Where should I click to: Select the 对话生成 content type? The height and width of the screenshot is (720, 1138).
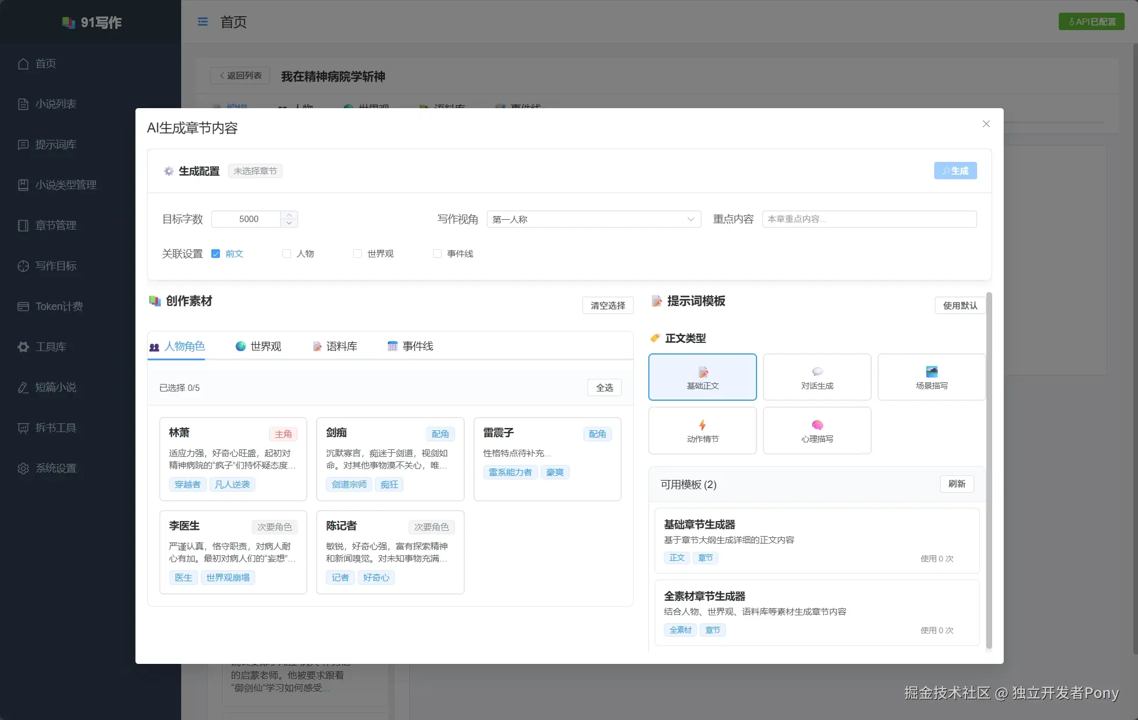[x=817, y=376]
